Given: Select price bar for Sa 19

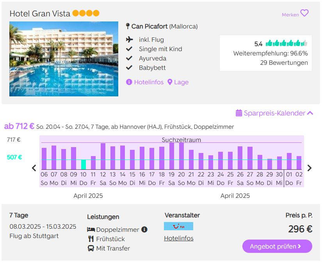Looking at the screenshot, I should (172, 156).
